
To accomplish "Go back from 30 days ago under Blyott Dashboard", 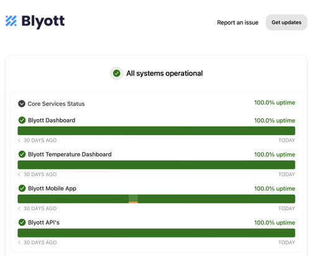I will [x=19, y=140].
